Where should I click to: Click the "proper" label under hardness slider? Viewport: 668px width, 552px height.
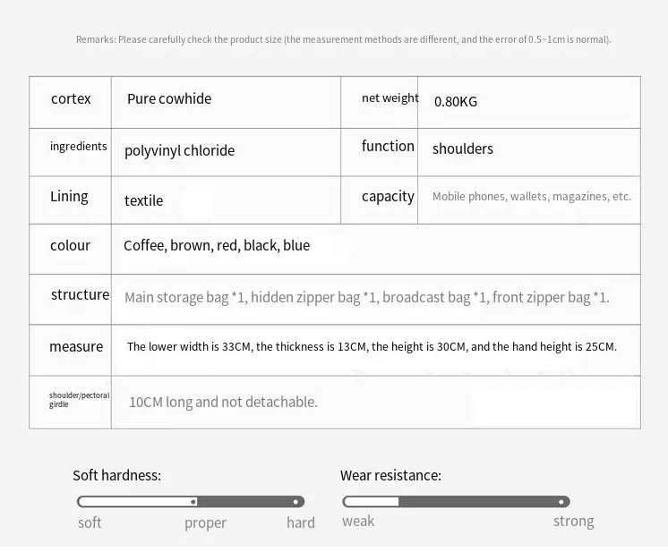(205, 523)
